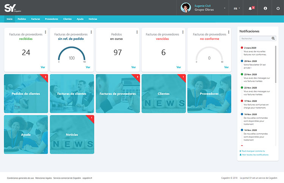
Task: Open the 'Pedidos de clientes' tile
Action: click(x=26, y=94)
